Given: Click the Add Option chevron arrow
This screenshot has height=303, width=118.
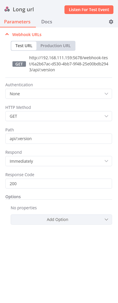Looking at the screenshot, I should 106,220.
